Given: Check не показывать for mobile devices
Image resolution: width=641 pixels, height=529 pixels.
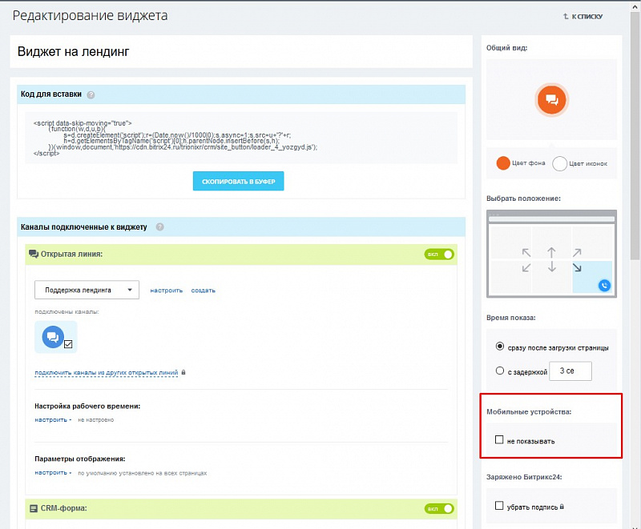Looking at the screenshot, I should tap(499, 439).
